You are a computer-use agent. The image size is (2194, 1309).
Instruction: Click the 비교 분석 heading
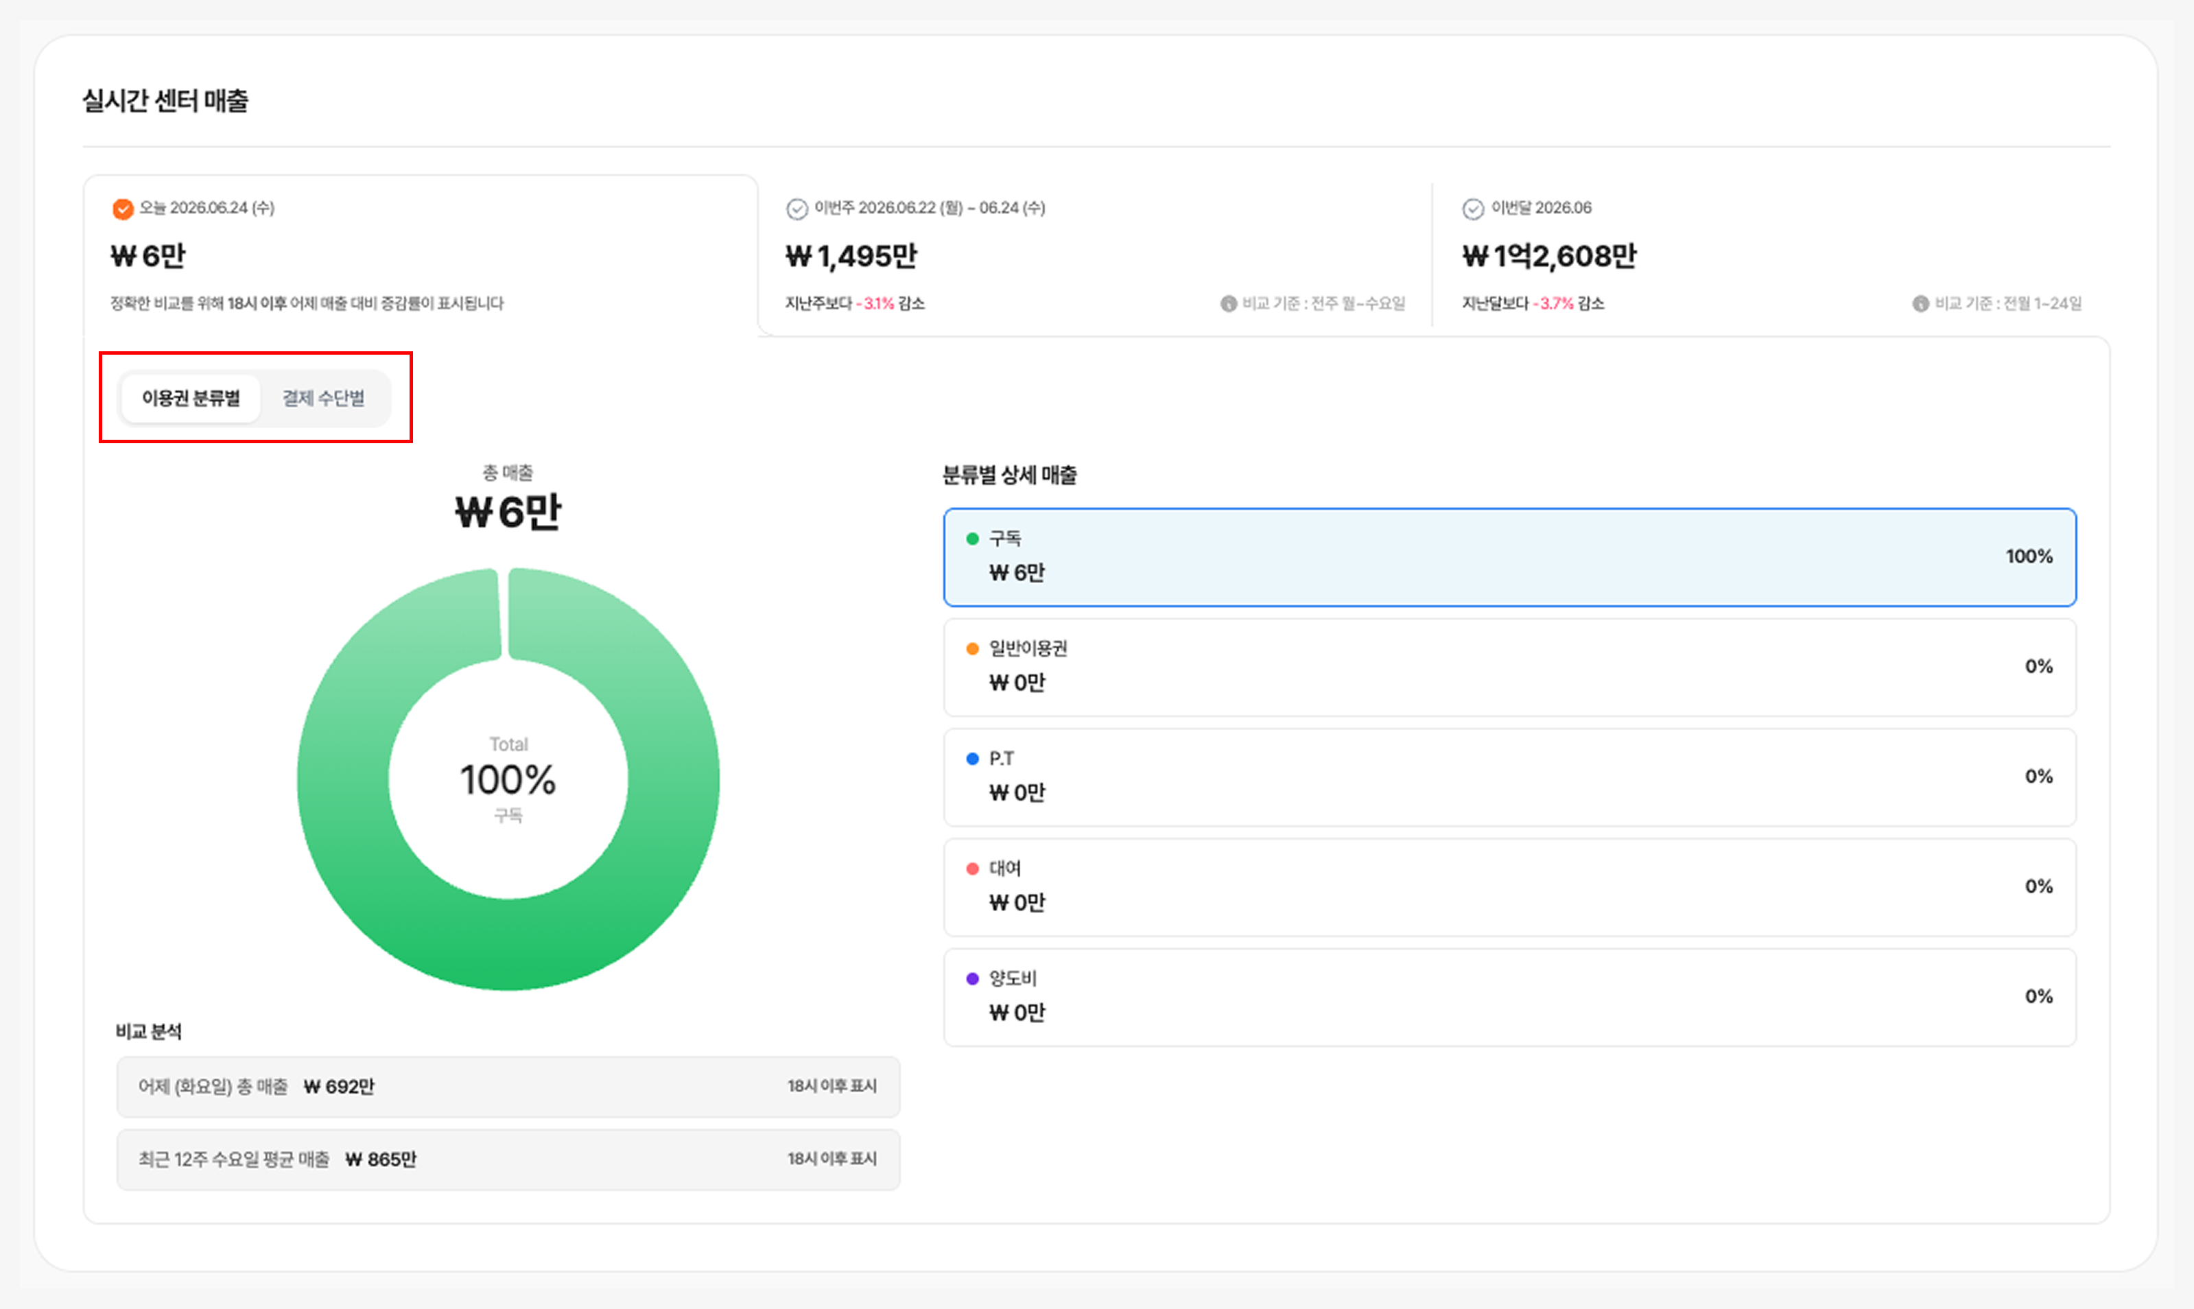tap(148, 1032)
